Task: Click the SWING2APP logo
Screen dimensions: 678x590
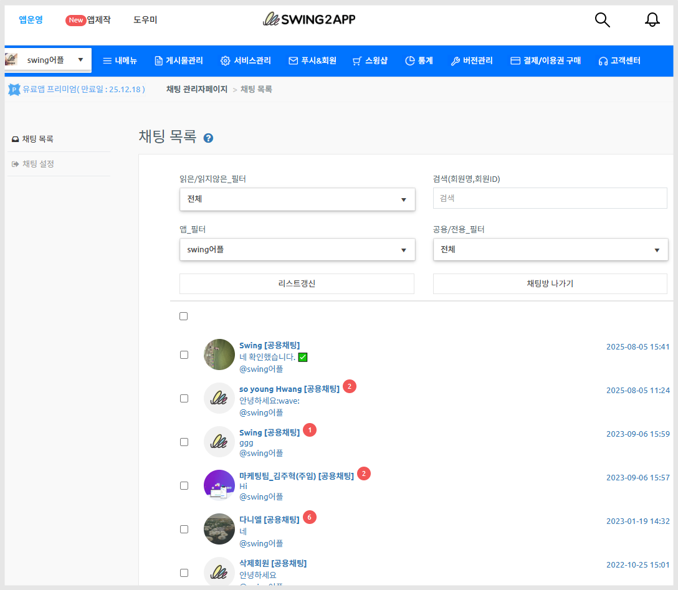Action: tap(309, 19)
